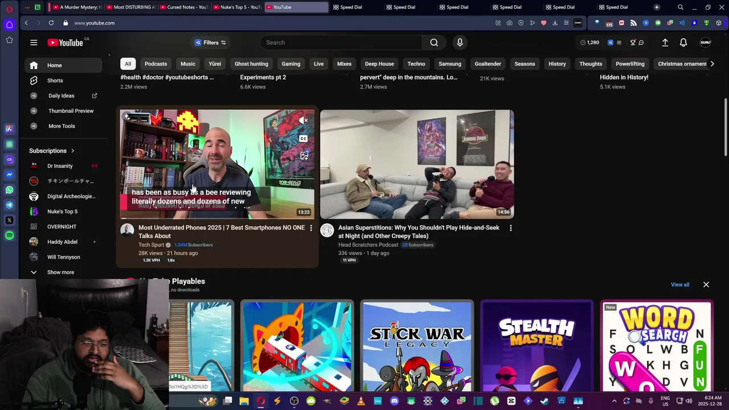The height and width of the screenshot is (410, 729).
Task: Click the Opera bookmarks star in sidebar
Action: click(x=9, y=40)
